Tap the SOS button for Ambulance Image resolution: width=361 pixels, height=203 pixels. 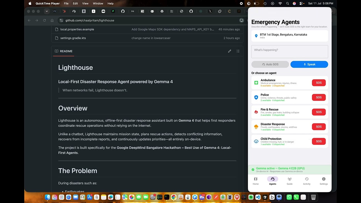click(x=319, y=83)
